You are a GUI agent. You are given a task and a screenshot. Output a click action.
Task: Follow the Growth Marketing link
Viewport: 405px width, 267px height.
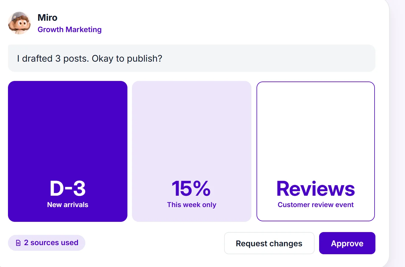[70, 30]
